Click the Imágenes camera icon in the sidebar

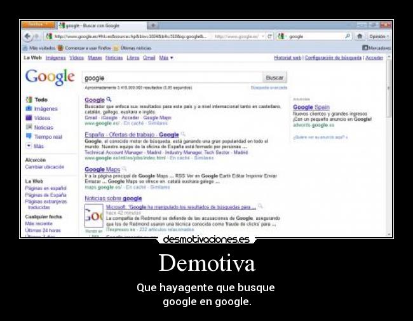[29, 108]
